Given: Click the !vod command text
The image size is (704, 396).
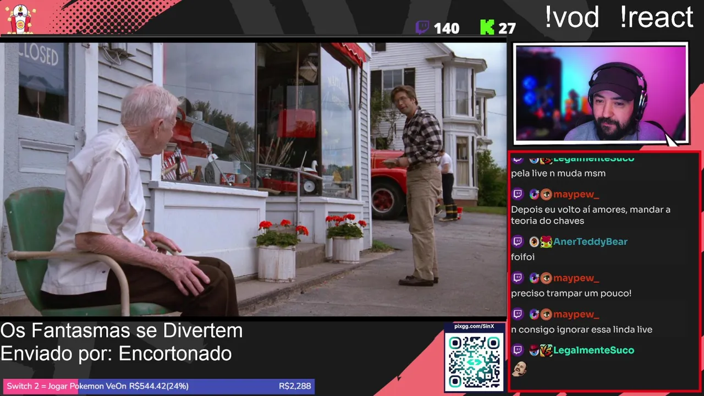Looking at the screenshot, I should (571, 17).
